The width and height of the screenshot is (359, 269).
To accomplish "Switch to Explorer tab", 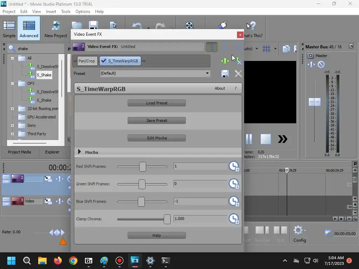I will [x=52, y=152].
